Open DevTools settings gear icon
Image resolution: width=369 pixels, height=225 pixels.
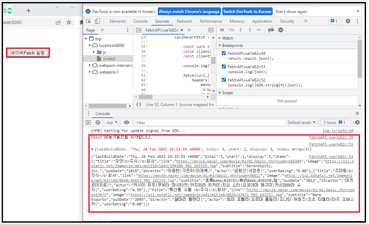pyautogui.click(x=348, y=21)
